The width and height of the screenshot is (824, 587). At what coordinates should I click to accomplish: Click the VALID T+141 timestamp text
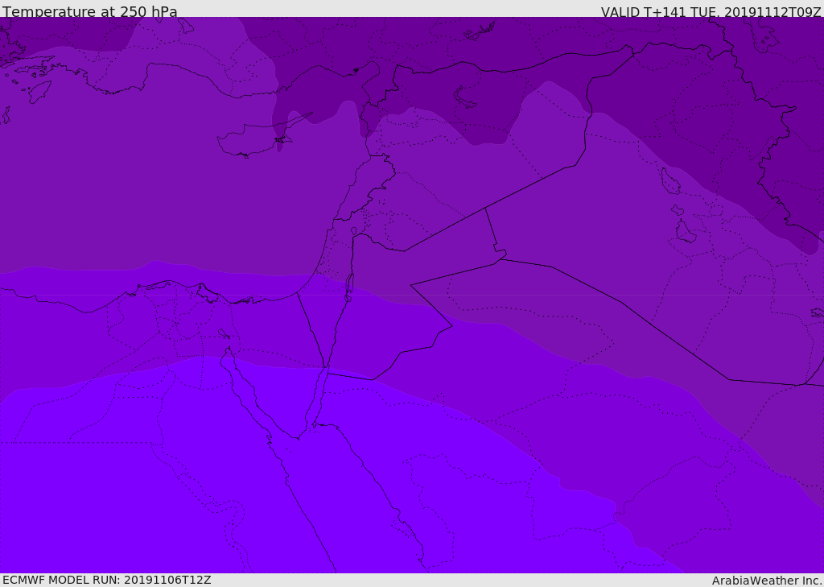[x=711, y=12]
